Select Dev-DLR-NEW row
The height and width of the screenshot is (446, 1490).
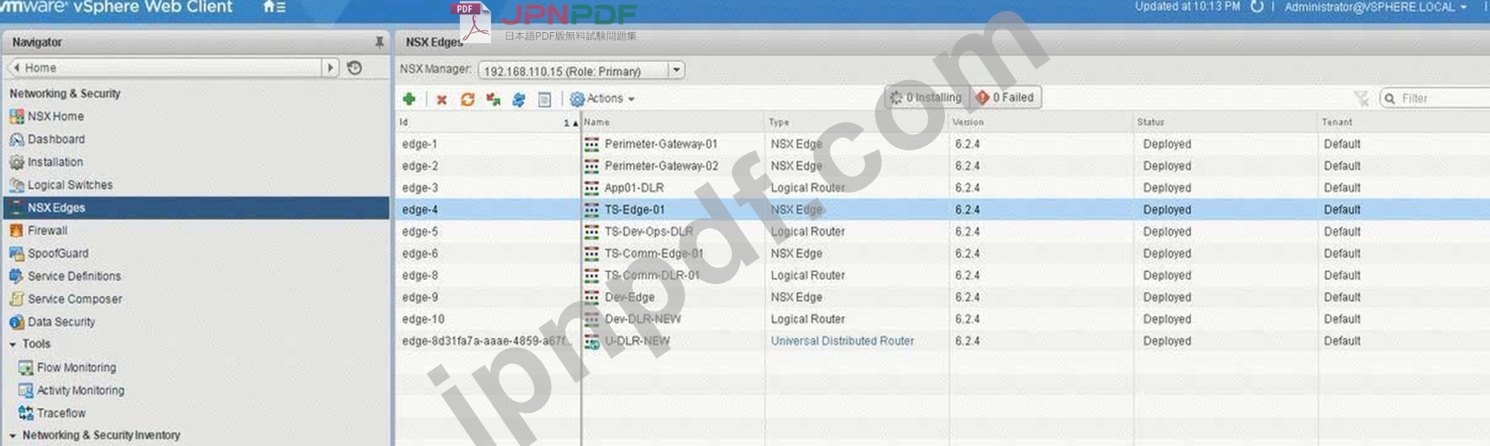point(943,320)
